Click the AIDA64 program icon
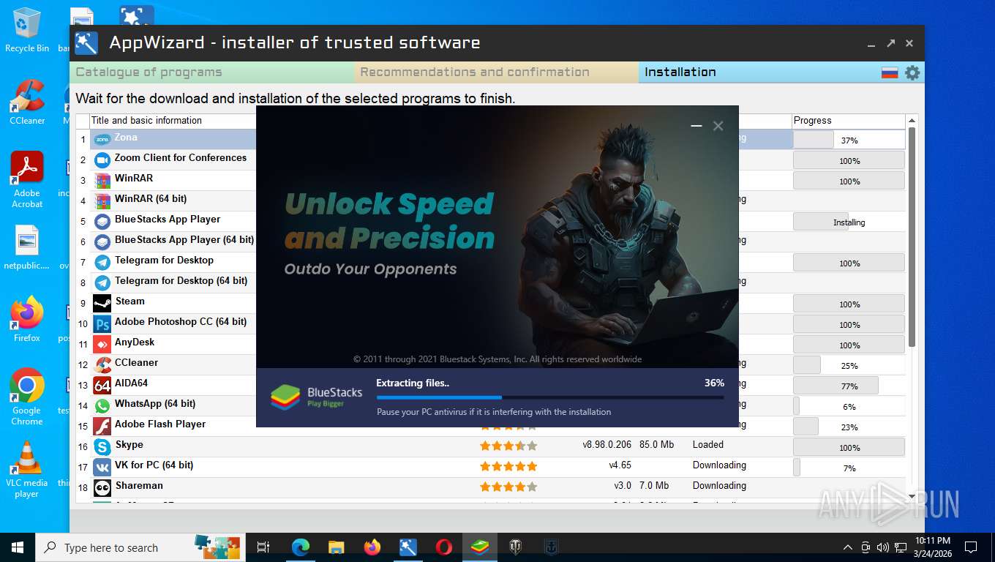 click(x=102, y=385)
